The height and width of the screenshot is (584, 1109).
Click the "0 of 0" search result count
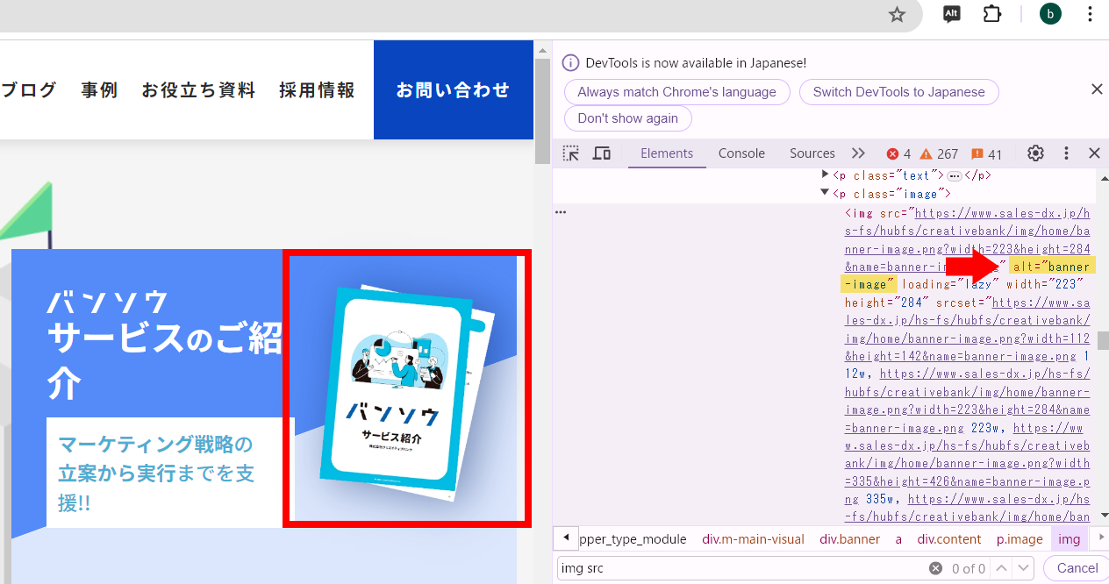coord(969,569)
